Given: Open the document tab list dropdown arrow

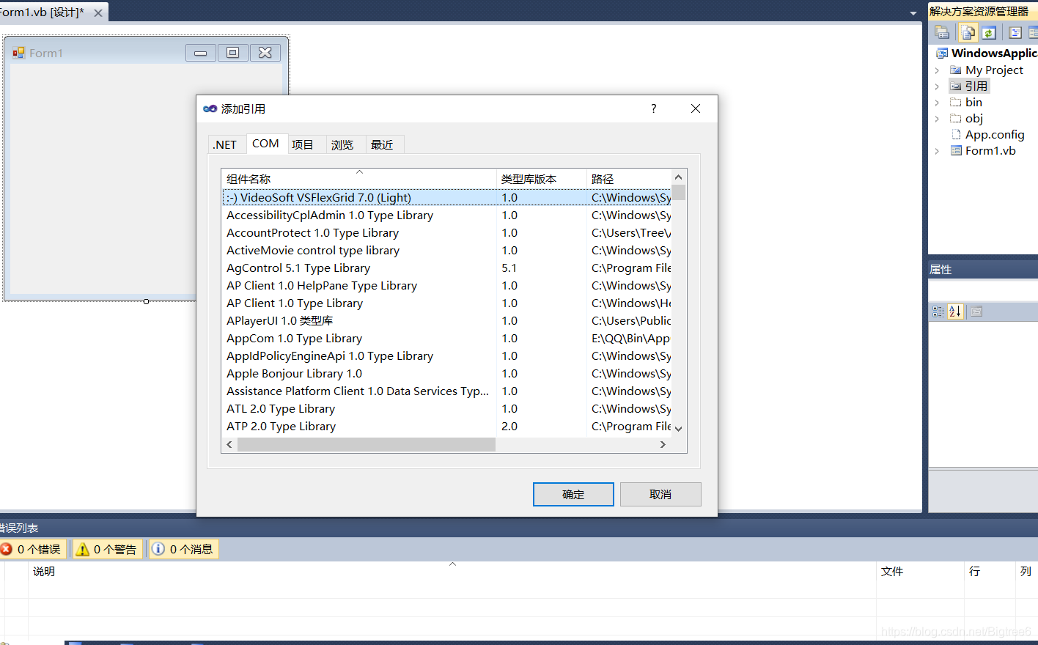Looking at the screenshot, I should 913,13.
